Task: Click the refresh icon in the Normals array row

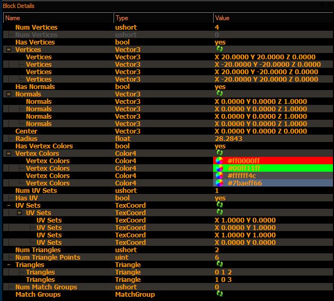Action: pos(219,93)
